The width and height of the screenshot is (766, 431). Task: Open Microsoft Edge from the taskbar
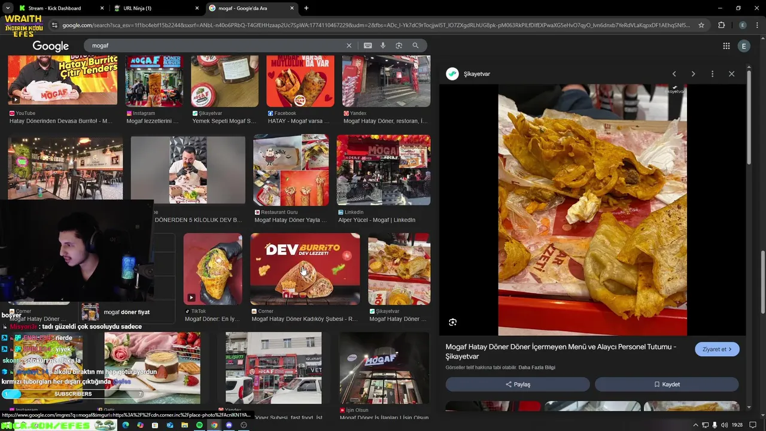[x=126, y=425]
